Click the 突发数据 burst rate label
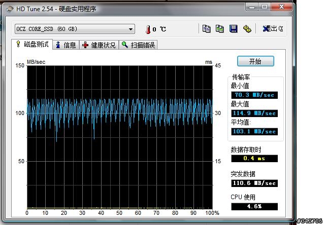325x225 pixels. [x=243, y=174]
